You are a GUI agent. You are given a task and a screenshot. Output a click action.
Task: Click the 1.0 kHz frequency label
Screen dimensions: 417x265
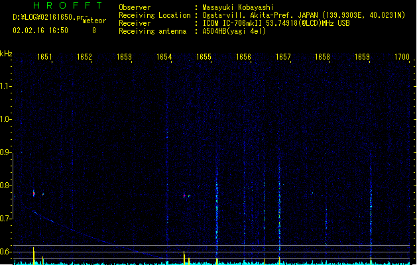[5, 119]
